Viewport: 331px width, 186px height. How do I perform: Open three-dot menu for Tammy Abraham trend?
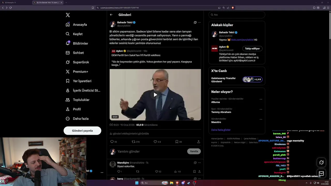(x=261, y=109)
